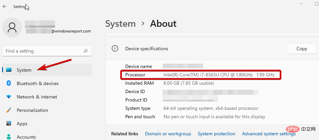The image size is (319, 140).
Task: Open the System protection link
Action: (x=217, y=134)
